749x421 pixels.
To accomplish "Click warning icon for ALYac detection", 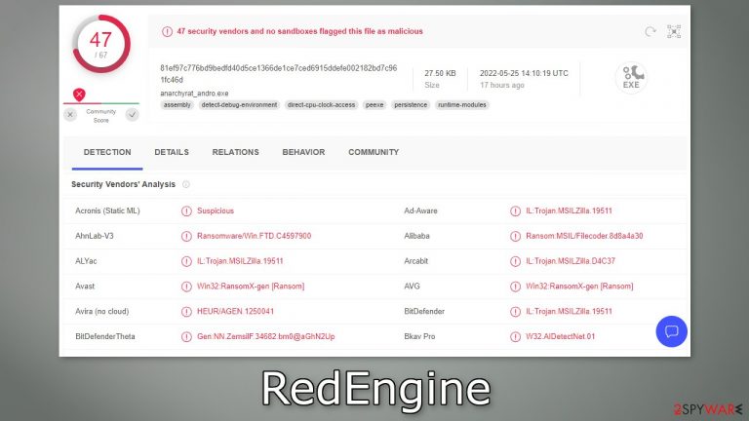I will click(x=186, y=261).
